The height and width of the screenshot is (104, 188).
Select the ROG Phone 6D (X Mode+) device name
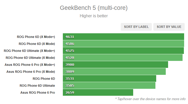click(36, 37)
